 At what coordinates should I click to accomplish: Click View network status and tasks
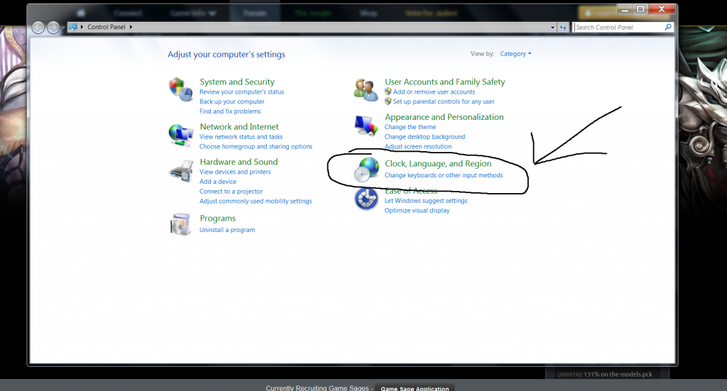[x=241, y=137]
